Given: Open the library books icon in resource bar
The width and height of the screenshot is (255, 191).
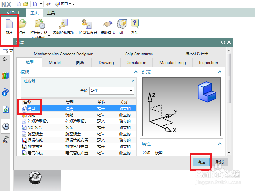Looking at the screenshot, I should click(x=5, y=75).
